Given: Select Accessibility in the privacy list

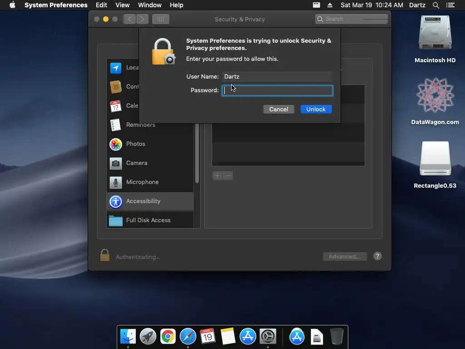Looking at the screenshot, I should coord(150,201).
